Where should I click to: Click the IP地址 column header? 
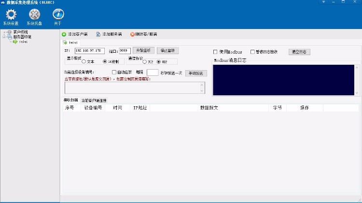[140, 108]
